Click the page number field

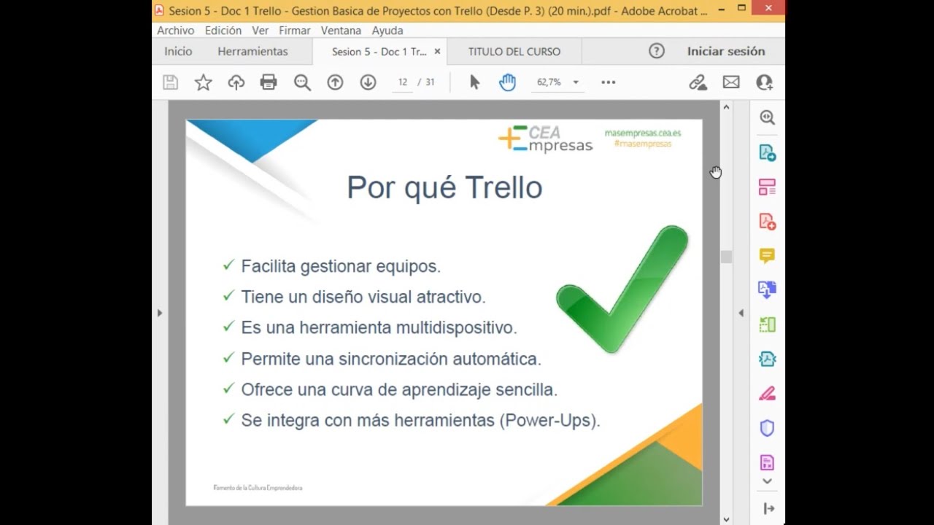click(x=402, y=82)
